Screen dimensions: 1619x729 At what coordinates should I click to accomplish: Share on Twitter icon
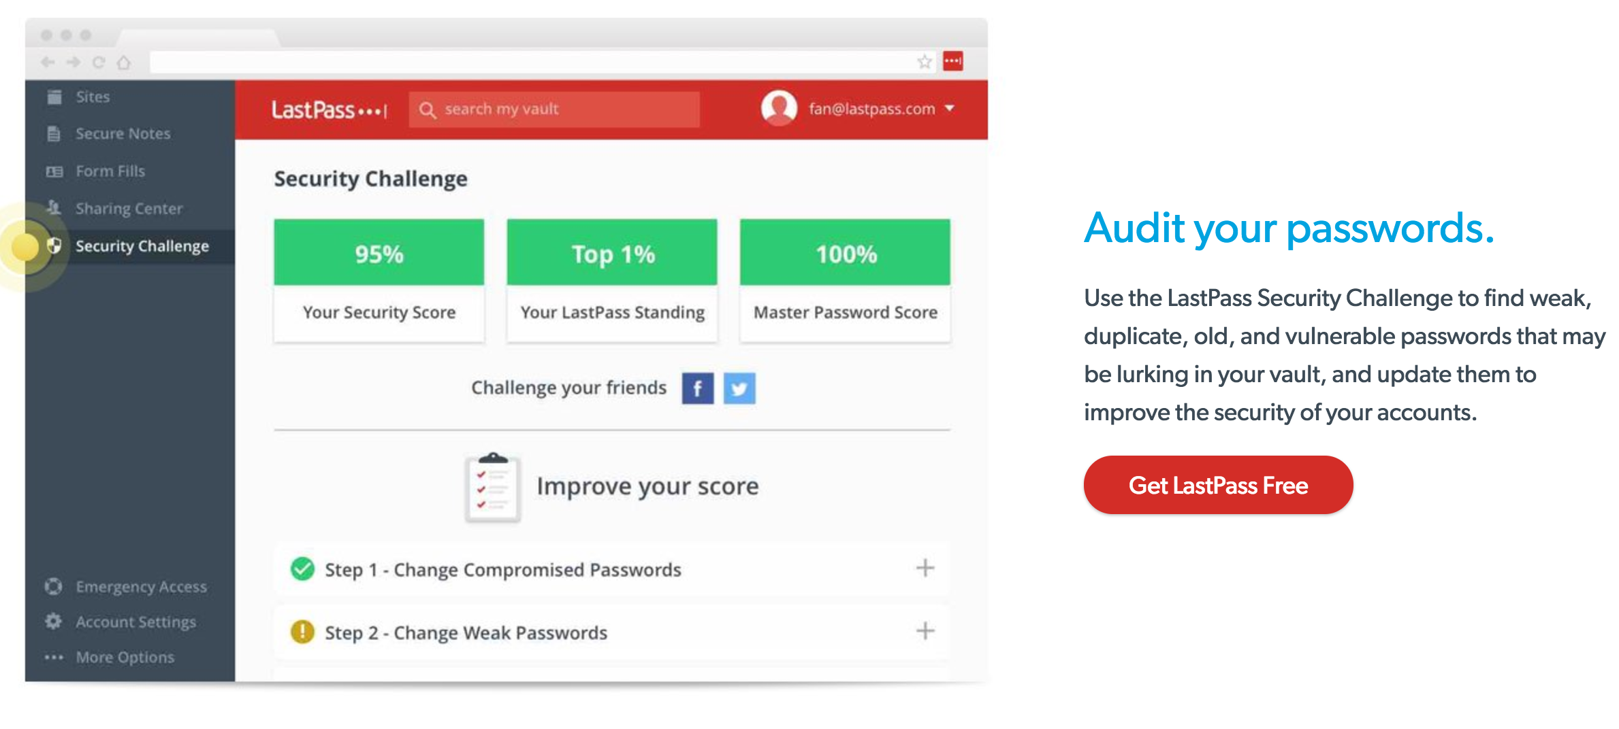click(x=739, y=388)
